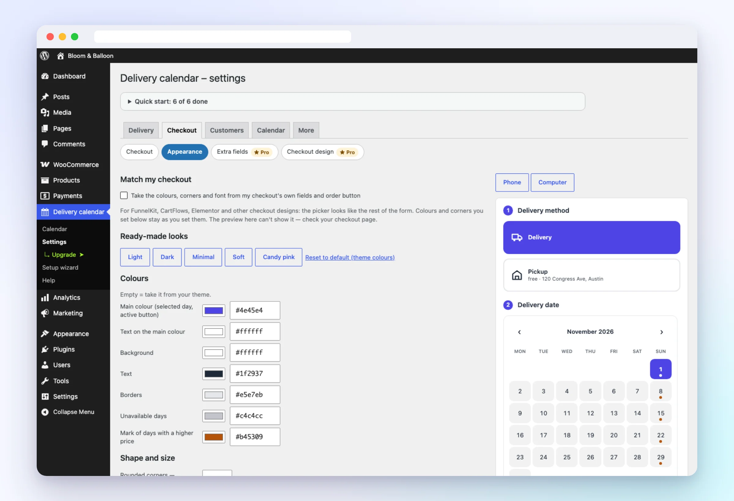The width and height of the screenshot is (734, 501).
Task: Switch to the Calendar tab
Action: point(271,130)
